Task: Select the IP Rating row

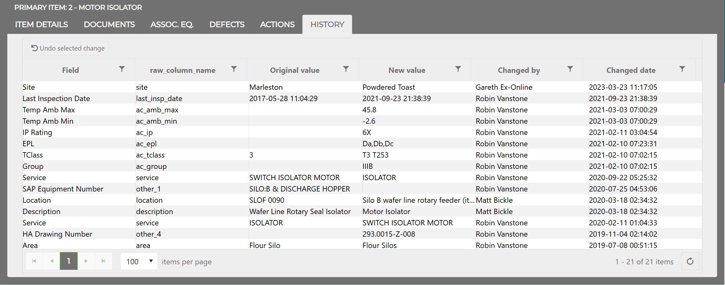Action: coord(362,132)
